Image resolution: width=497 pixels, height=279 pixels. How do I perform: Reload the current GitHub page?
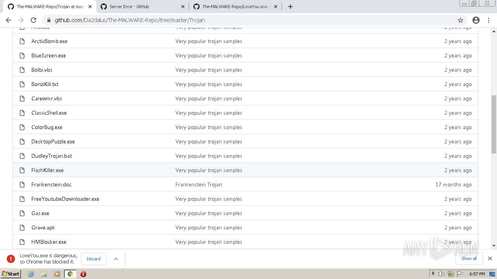point(33,20)
